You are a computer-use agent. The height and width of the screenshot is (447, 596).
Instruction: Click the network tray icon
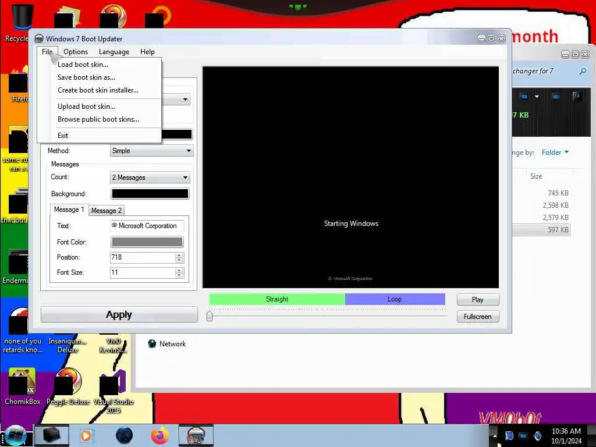click(x=523, y=436)
